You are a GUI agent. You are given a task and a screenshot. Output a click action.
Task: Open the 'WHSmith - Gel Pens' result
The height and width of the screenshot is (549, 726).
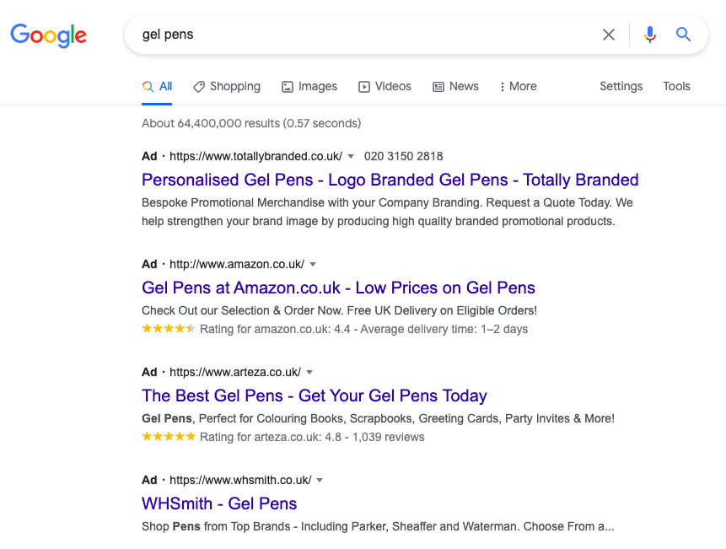219,503
